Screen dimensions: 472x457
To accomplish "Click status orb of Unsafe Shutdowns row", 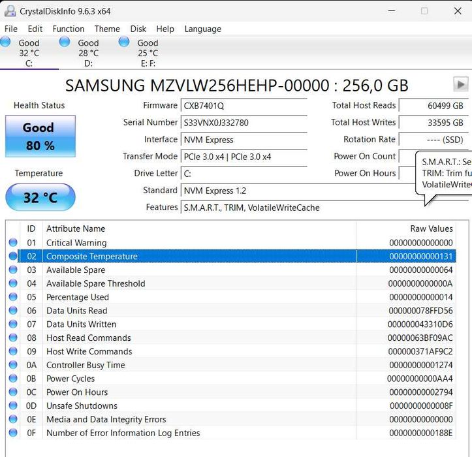I will [x=13, y=405].
